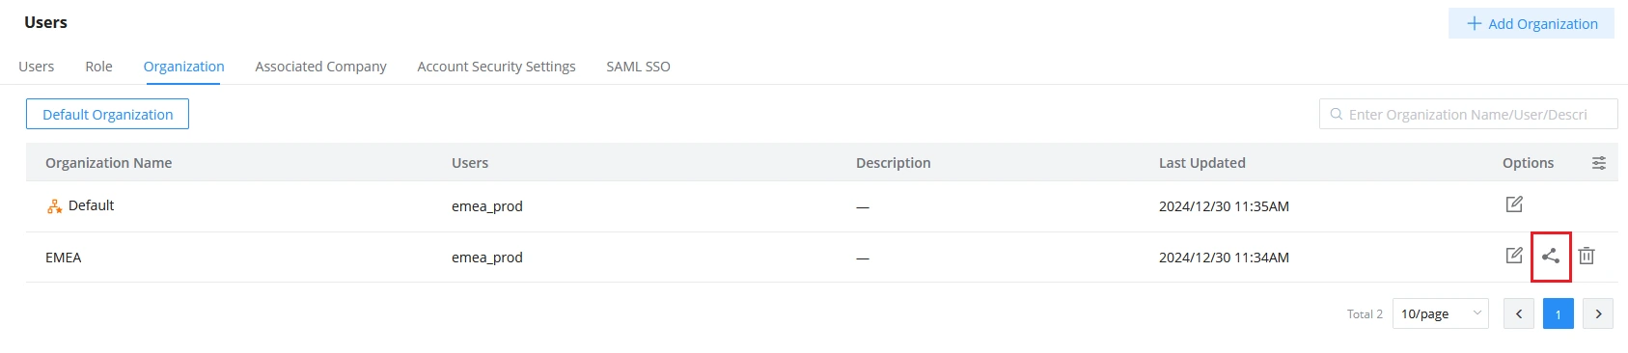
Task: Click the EMEA organization name
Action: coord(64,258)
